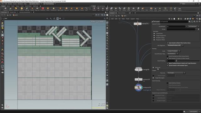Viewport: 201px width, 113px height.
Task: Open the Pack Into dropdown
Action: [x=176, y=73]
